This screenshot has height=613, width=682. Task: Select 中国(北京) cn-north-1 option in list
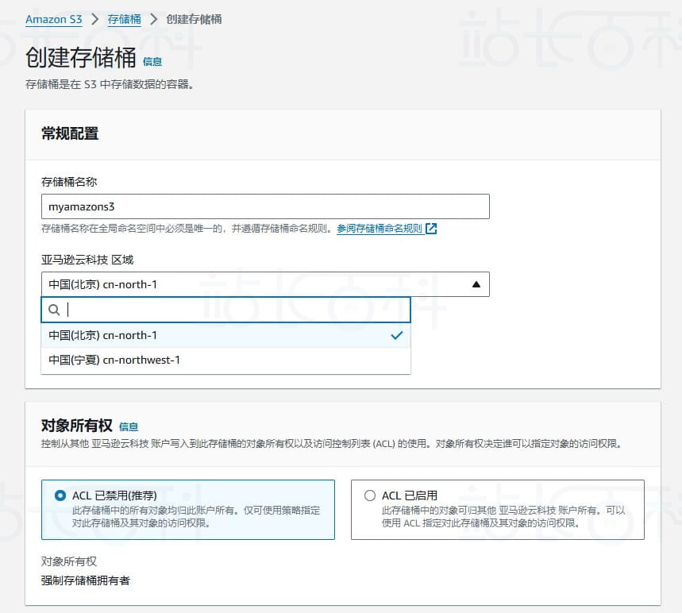click(225, 335)
